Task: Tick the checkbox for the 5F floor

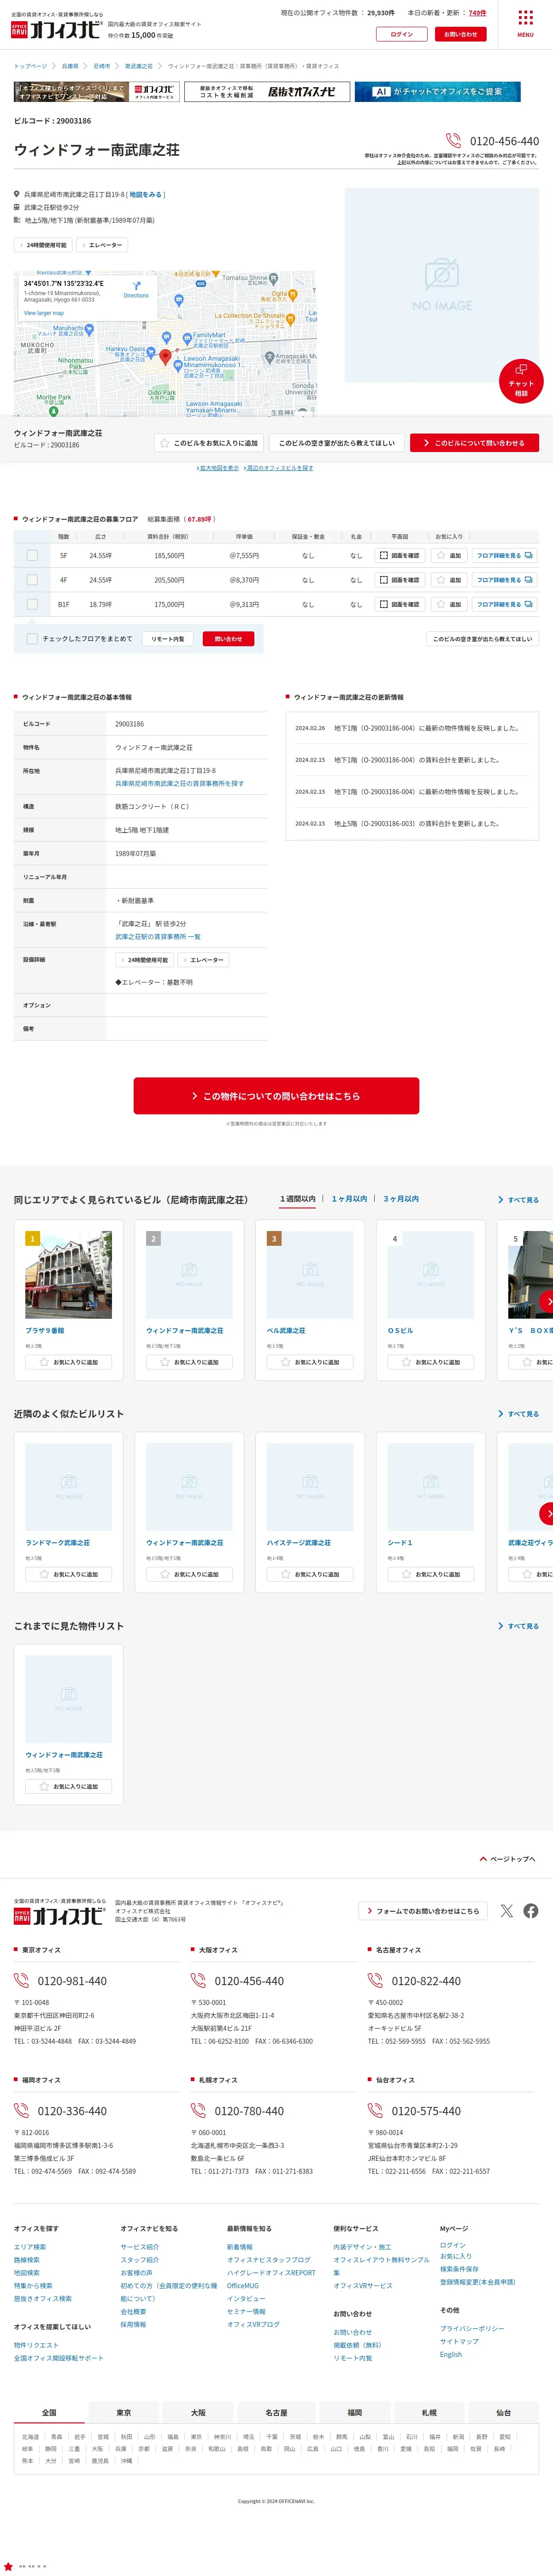Action: point(32,555)
